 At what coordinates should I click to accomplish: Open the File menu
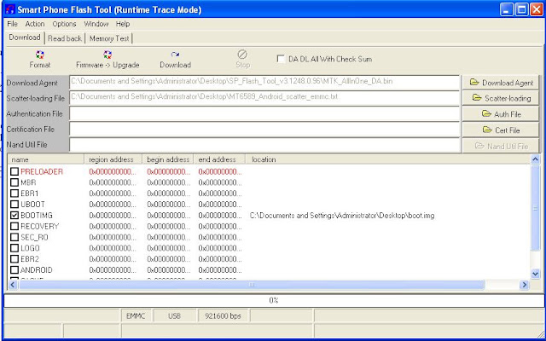tap(12, 24)
